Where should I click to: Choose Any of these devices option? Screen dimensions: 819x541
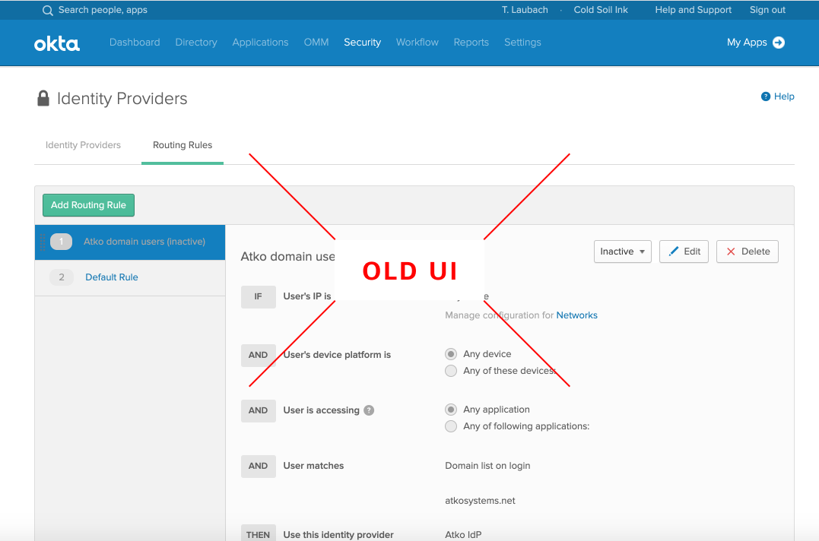click(450, 371)
